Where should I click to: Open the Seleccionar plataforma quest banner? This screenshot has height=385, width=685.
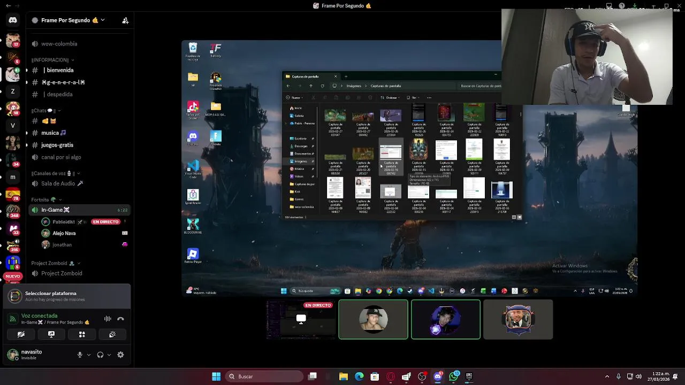click(x=67, y=296)
